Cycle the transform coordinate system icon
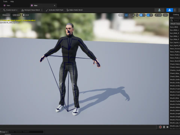This screenshot has width=180, height=135. click(133, 15)
